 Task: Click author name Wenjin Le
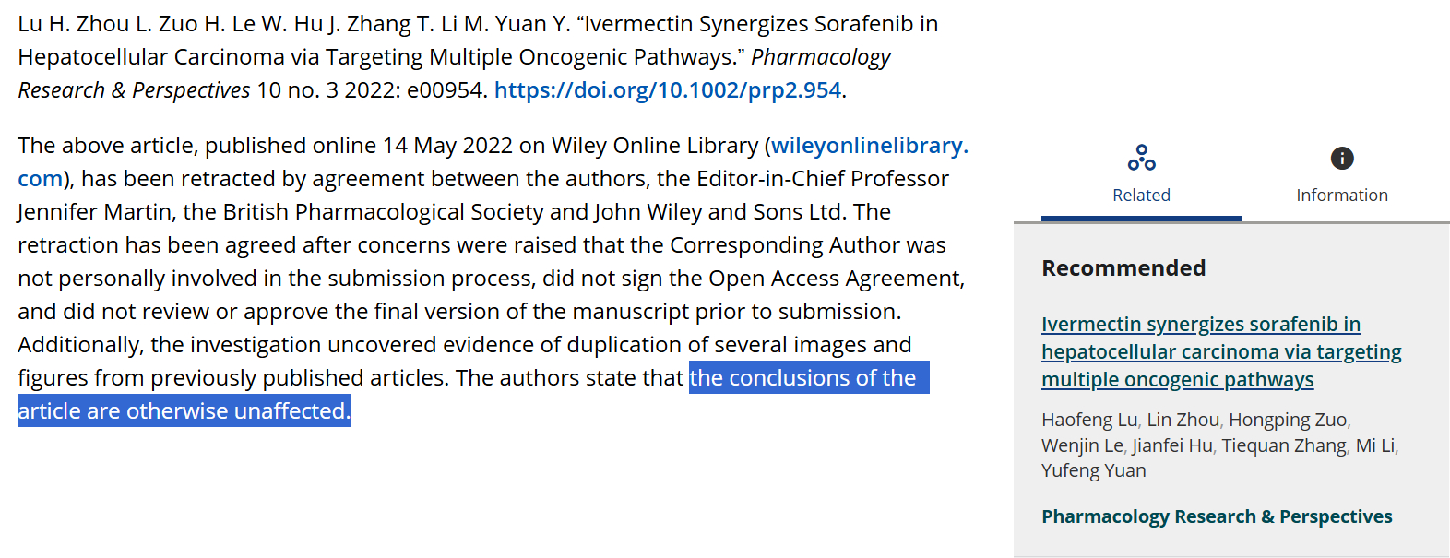point(1082,445)
